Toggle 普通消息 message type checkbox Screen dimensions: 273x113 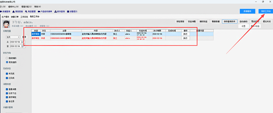pyautogui.click(x=7, y=89)
